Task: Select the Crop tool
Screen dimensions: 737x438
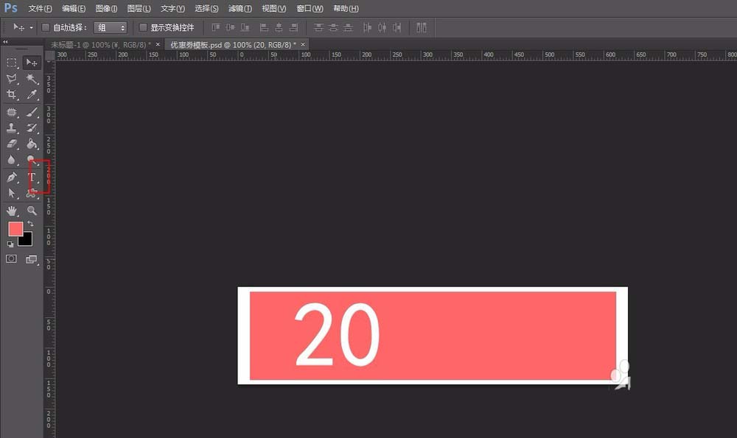Action: pos(12,94)
